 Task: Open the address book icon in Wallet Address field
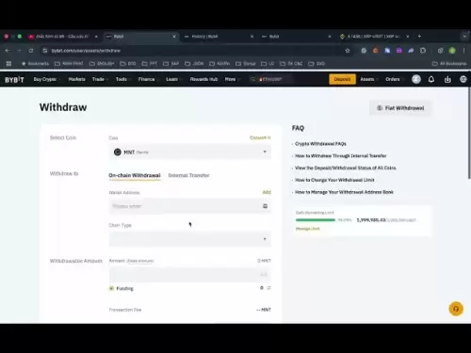(265, 206)
